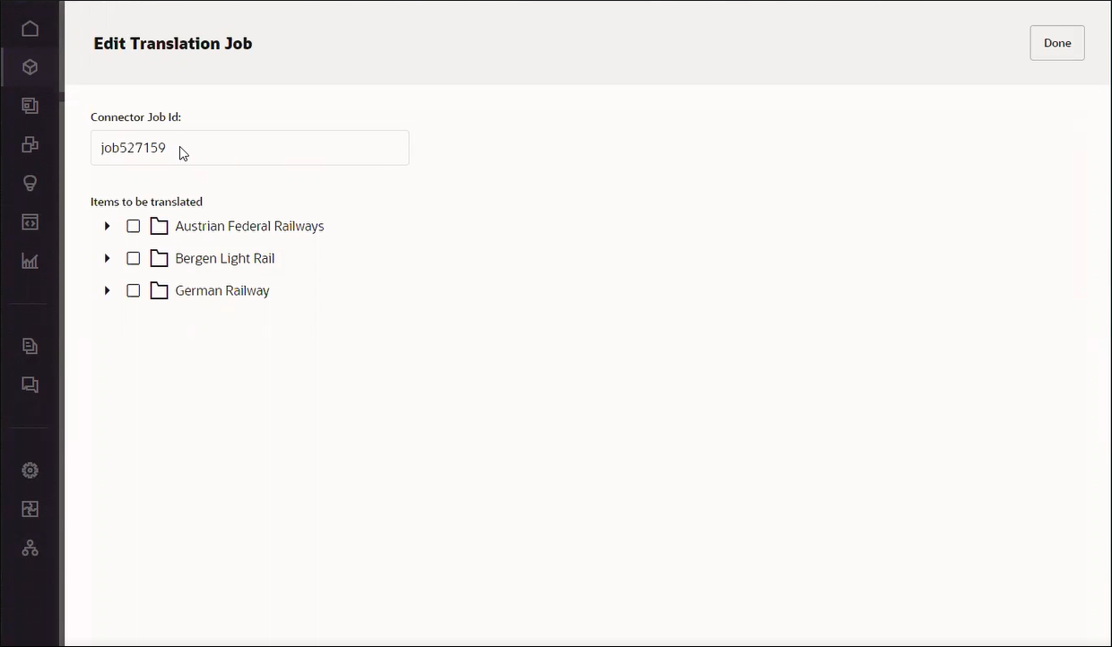This screenshot has height=647, width=1112.
Task: Check the Austrian Federal Railways checkbox
Action: [x=133, y=226]
